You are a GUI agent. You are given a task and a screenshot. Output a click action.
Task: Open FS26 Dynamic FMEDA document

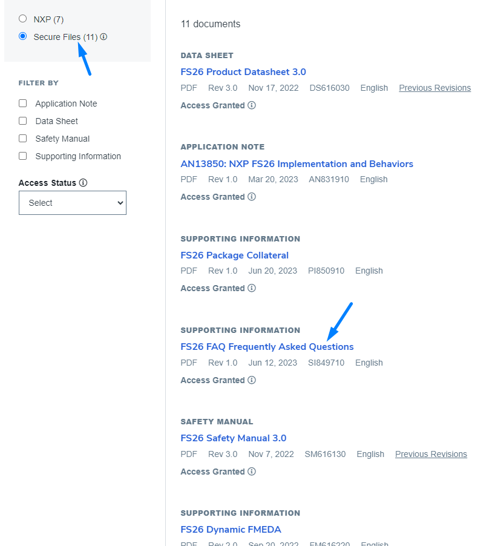point(231,530)
